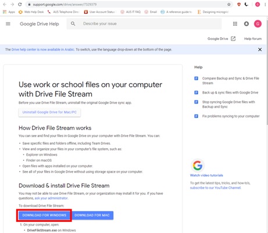Viewport: 268px width, 233px height.
Task: Click the address bar lock icon
Action: click(29, 5)
